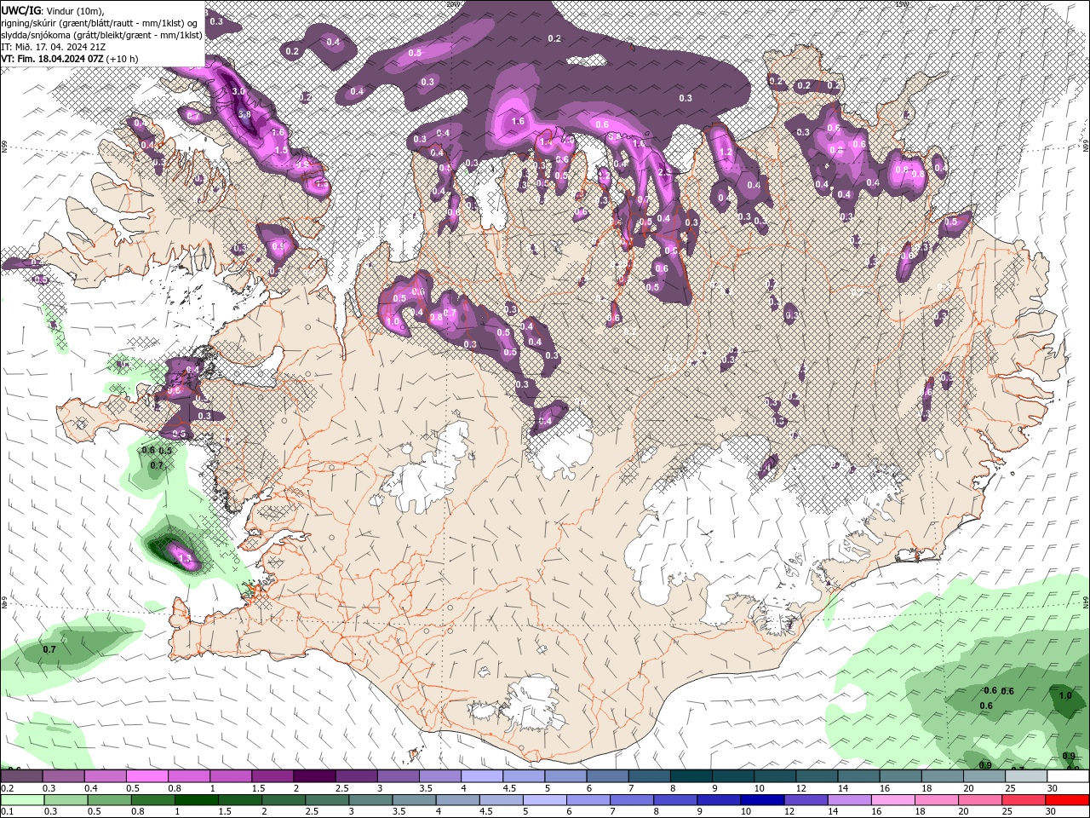The width and height of the screenshot is (1090, 818).
Task: Click the 30 label on the upper snow scale
Action: [x=1053, y=788]
